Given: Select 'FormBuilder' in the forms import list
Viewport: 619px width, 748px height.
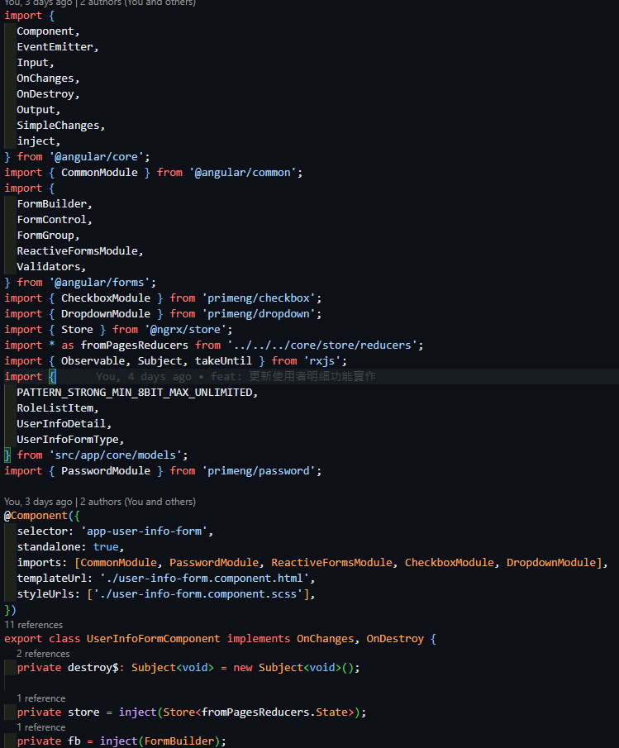Looking at the screenshot, I should (51, 203).
